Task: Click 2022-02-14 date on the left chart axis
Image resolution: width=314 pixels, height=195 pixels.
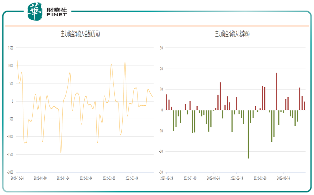Action: tap(86, 178)
